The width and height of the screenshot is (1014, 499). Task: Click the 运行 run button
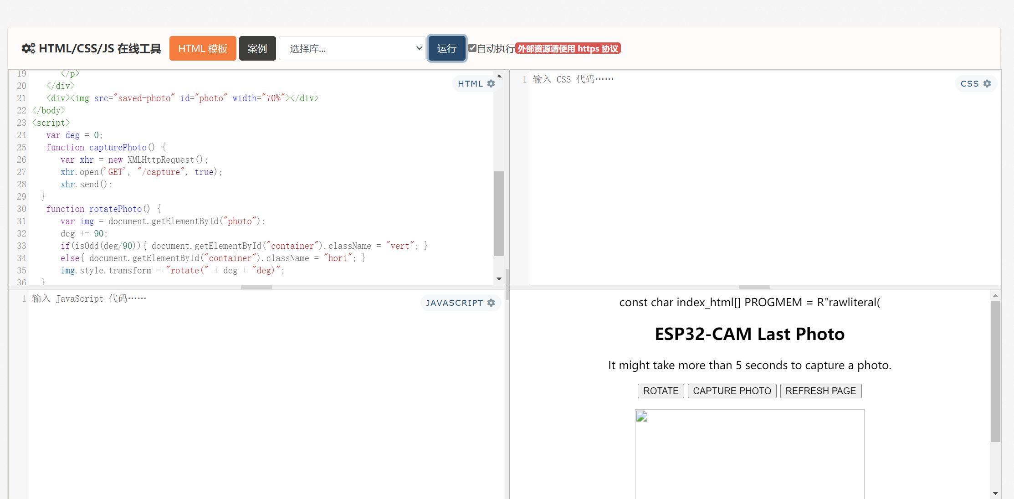tap(446, 48)
